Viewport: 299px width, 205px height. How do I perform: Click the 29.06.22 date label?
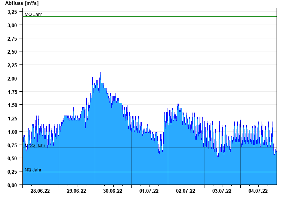[x=77, y=191]
